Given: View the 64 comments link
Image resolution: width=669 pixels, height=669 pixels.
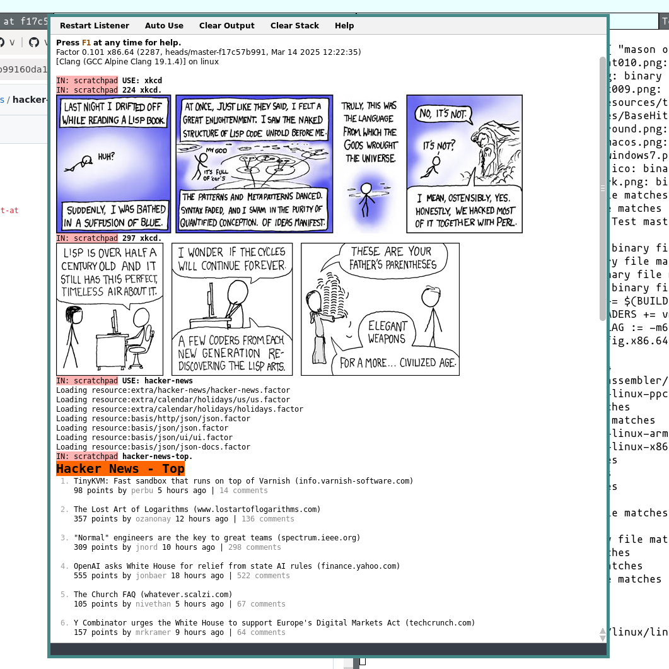Looking at the screenshot, I should (x=261, y=632).
